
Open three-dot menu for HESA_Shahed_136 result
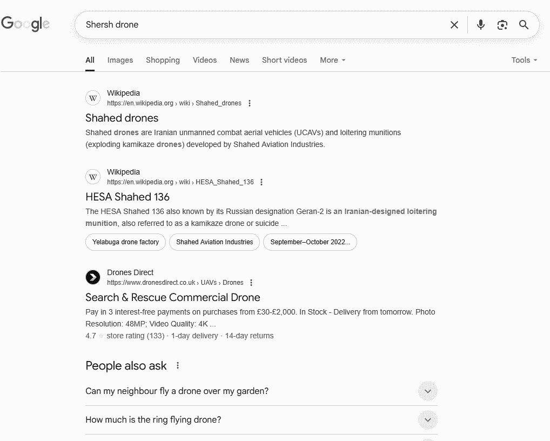(261, 182)
